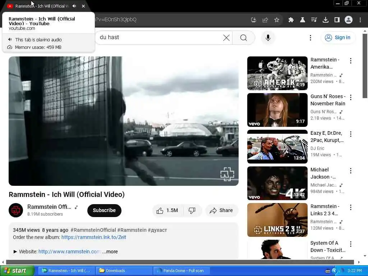The image size is (368, 276).
Task: Close the Rammstein YouTube tab
Action: [x=83, y=6]
